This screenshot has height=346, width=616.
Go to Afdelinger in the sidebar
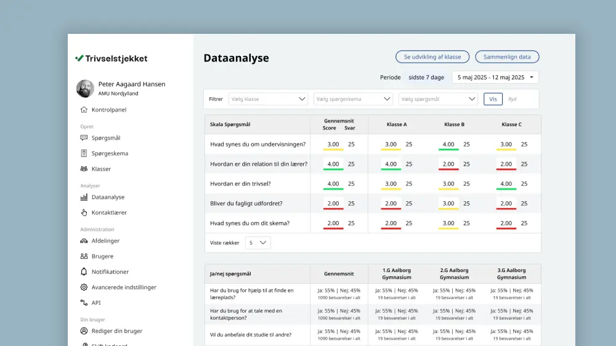(x=105, y=241)
